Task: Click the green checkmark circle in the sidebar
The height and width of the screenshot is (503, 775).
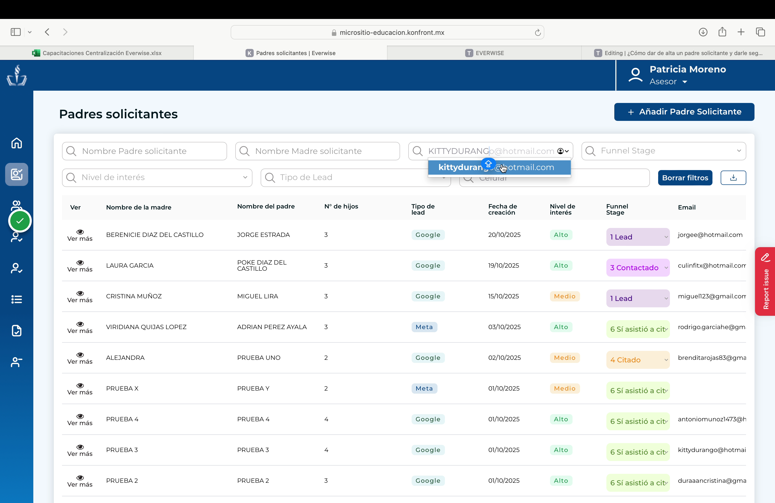Action: pos(20,221)
